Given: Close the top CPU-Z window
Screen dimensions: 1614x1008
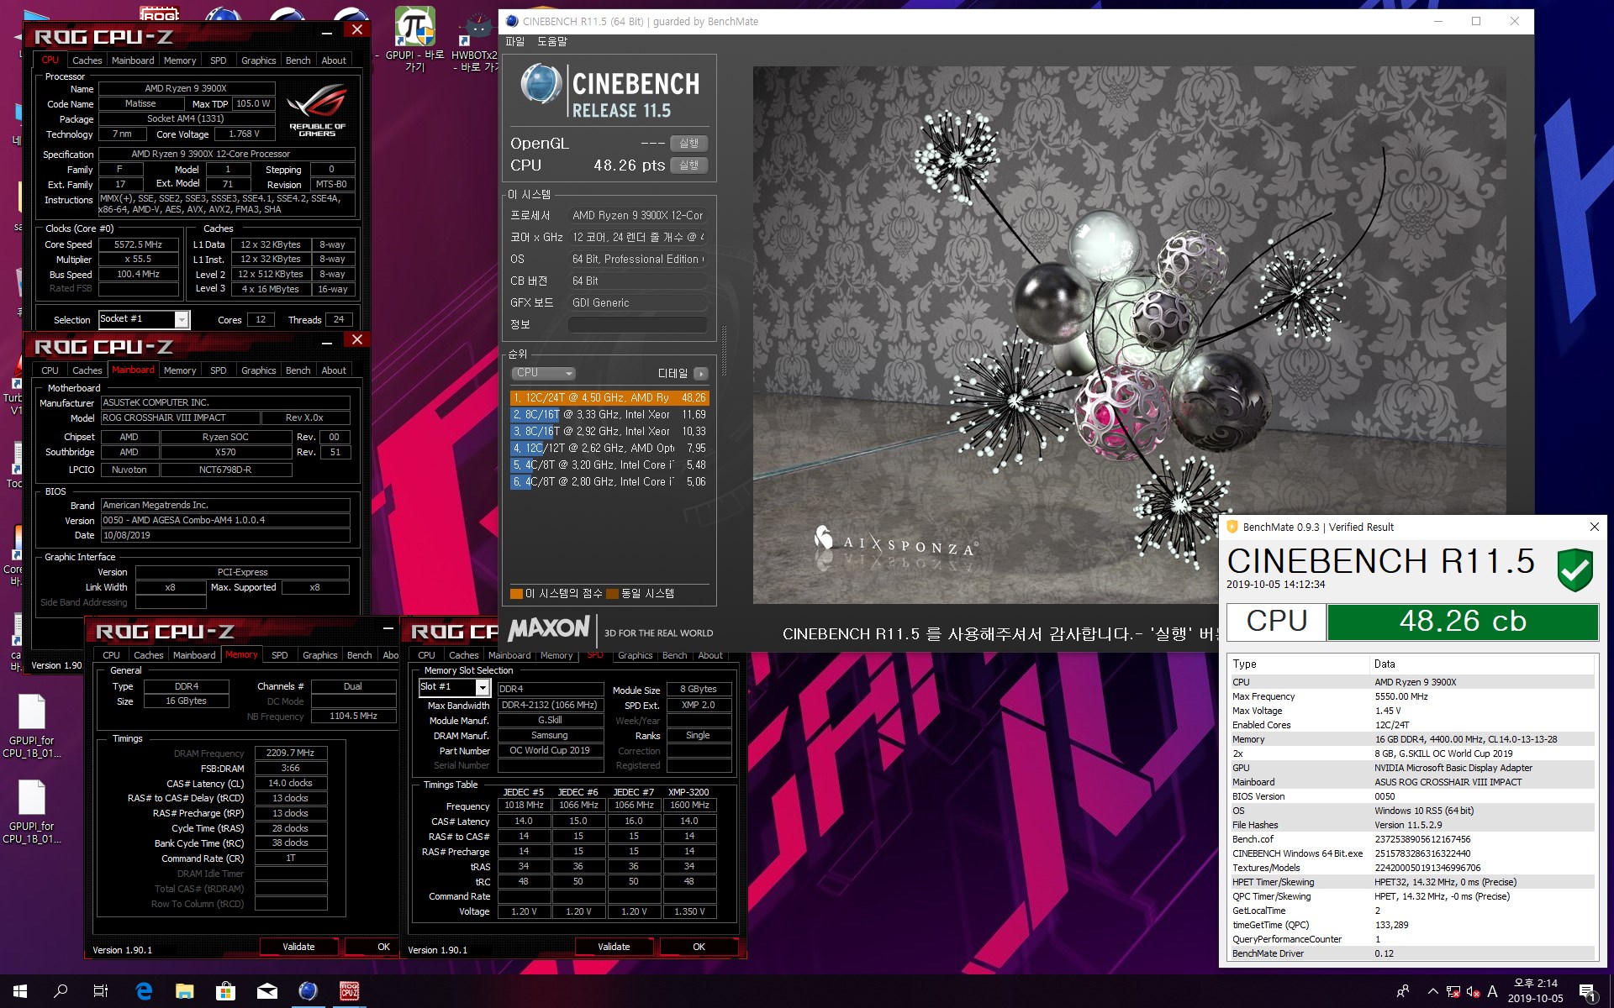Looking at the screenshot, I should [x=356, y=29].
